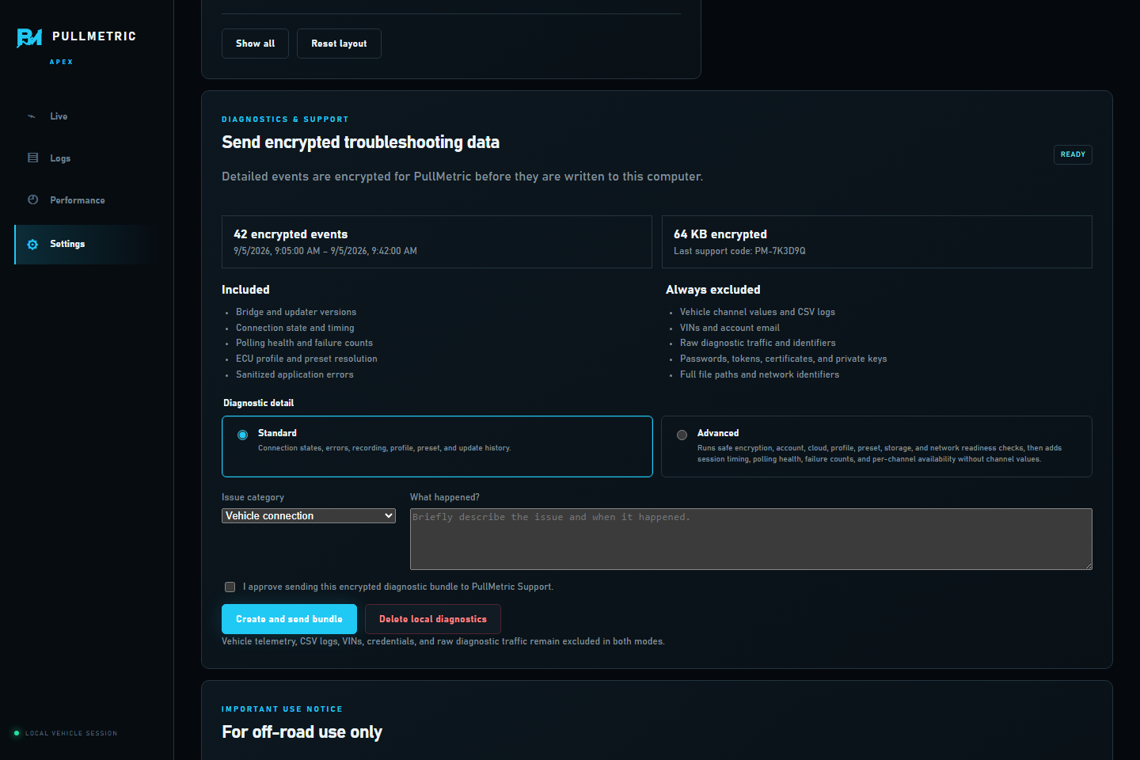
Task: Click the Logs list icon
Action: [x=32, y=158]
